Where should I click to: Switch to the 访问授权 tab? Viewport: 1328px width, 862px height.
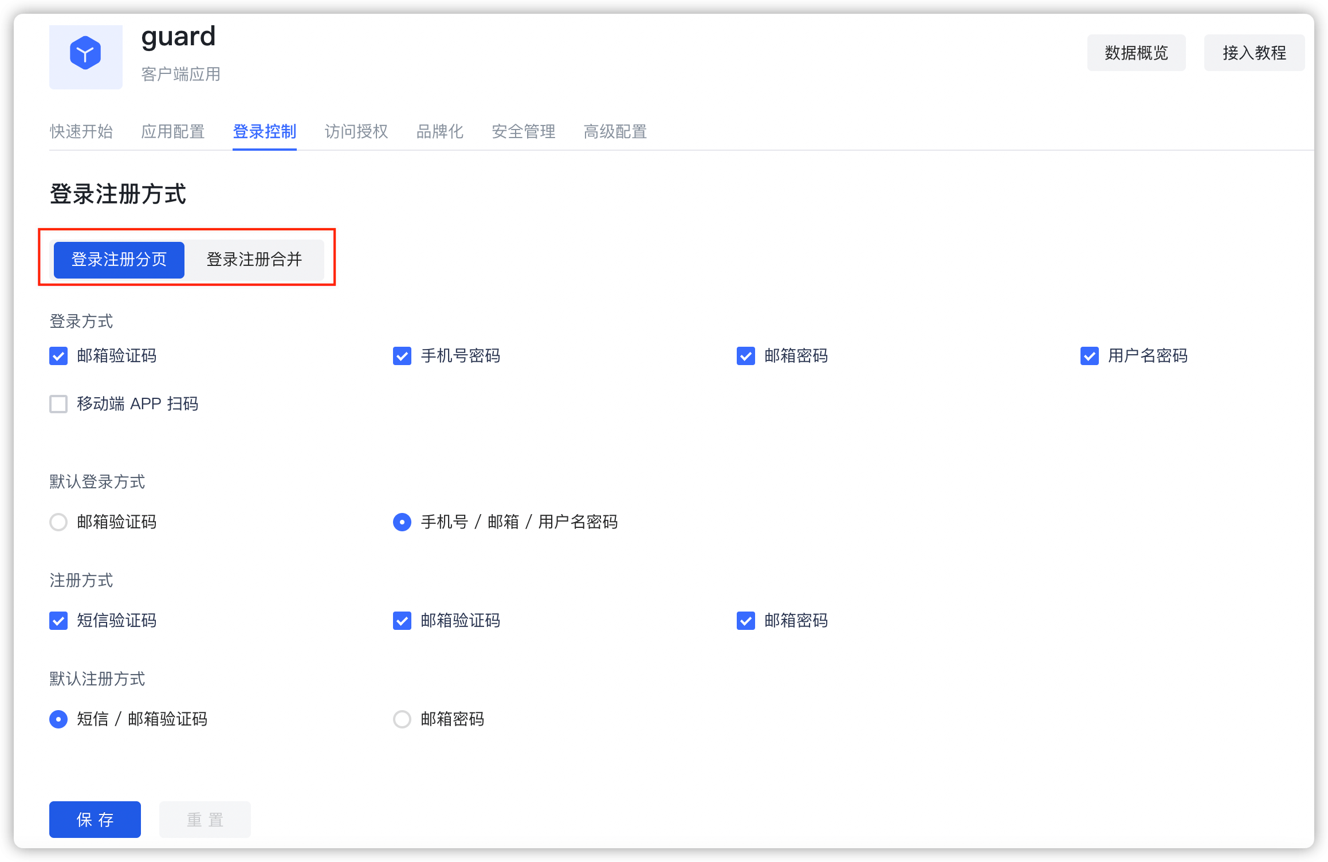pos(356,132)
